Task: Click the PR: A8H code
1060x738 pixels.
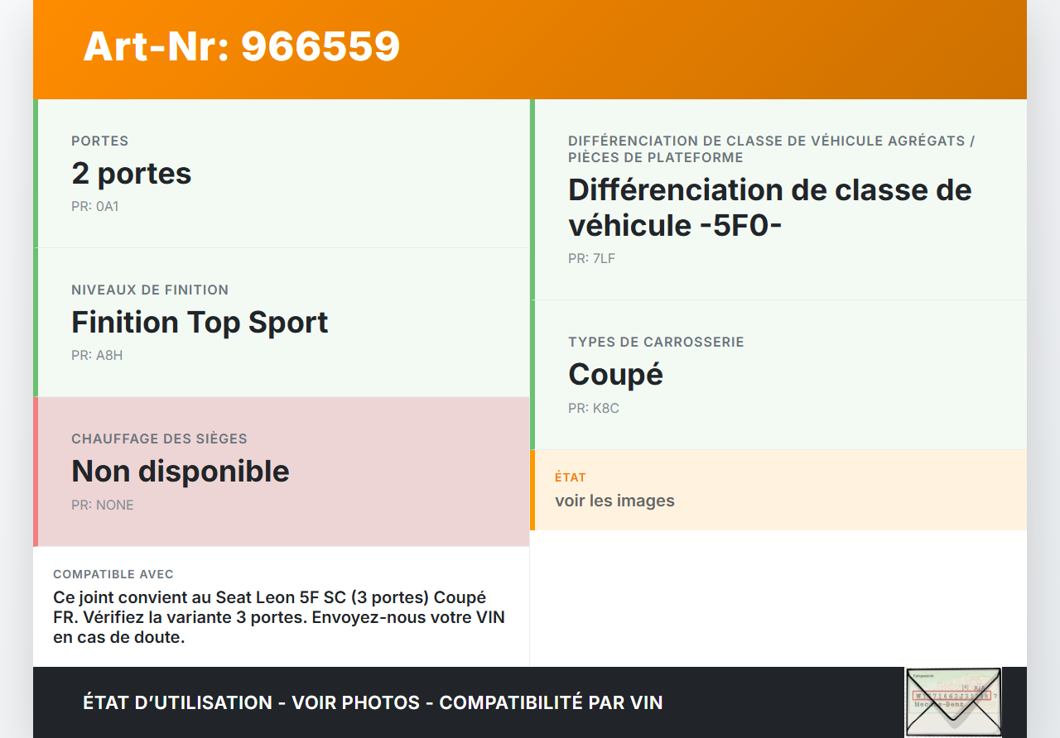Action: [x=97, y=356]
